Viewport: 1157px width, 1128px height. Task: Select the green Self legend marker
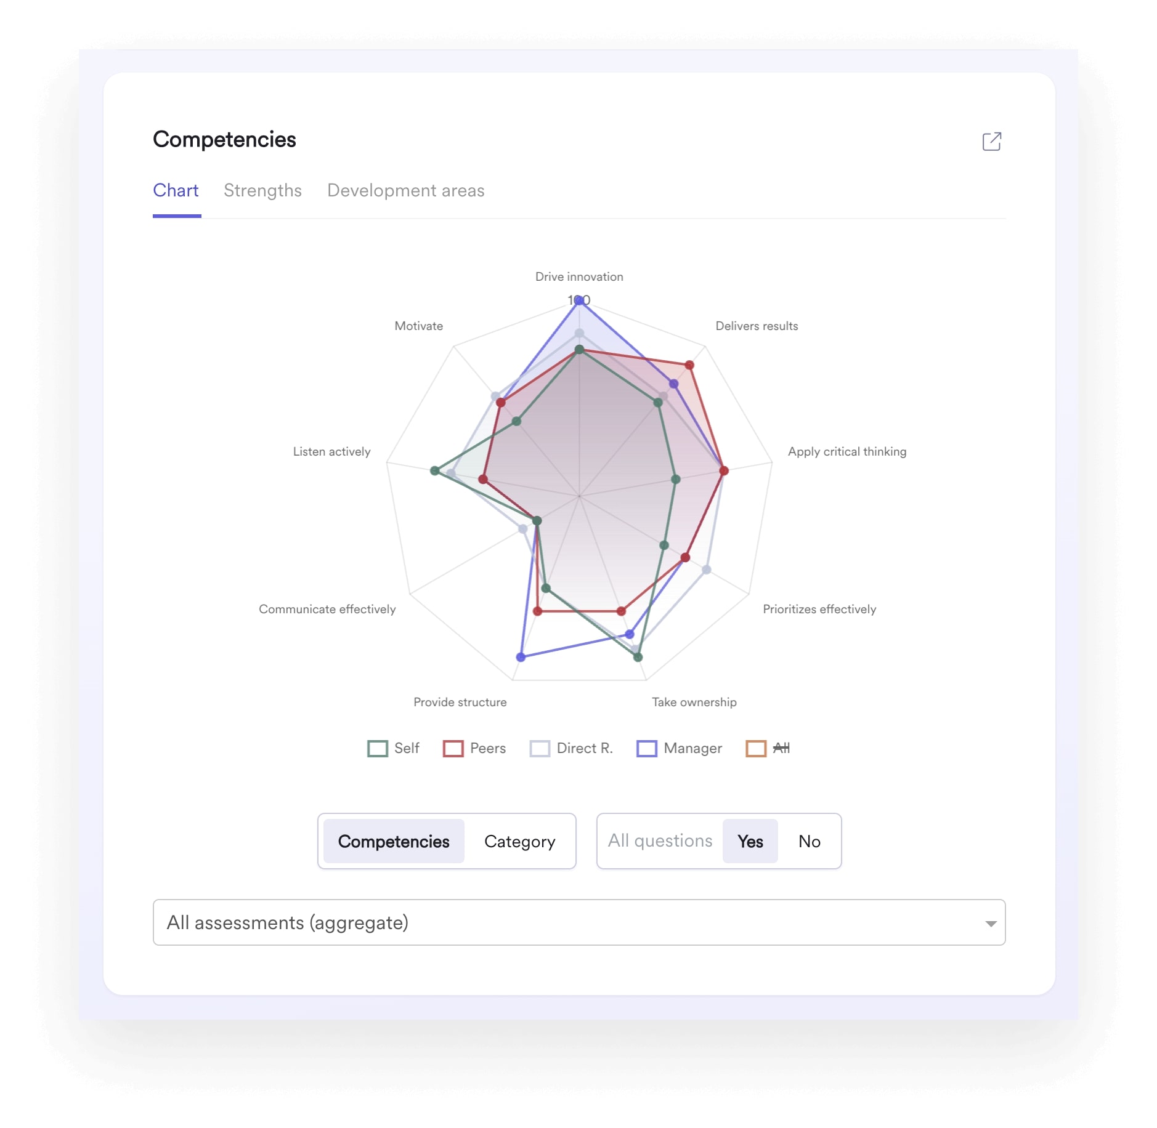(378, 748)
